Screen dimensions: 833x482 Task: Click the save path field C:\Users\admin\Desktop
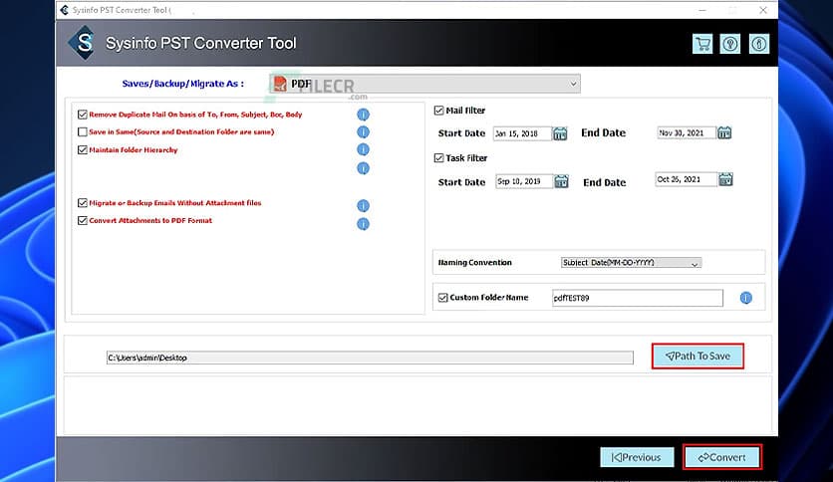tap(370, 358)
